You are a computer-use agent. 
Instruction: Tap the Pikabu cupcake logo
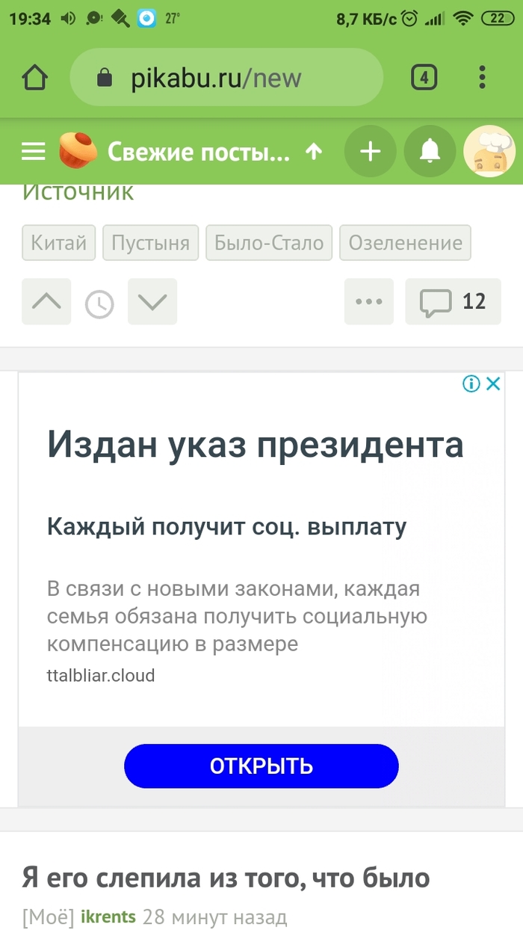click(x=78, y=151)
